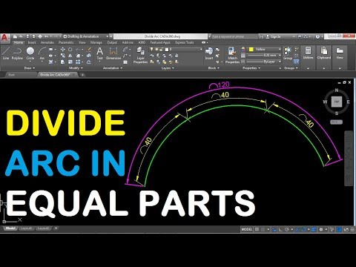
Task: Expand the Modify panel dropdown
Action: pyautogui.click(x=76, y=68)
